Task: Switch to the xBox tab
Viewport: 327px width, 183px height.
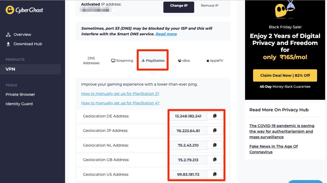Action: [184, 61]
